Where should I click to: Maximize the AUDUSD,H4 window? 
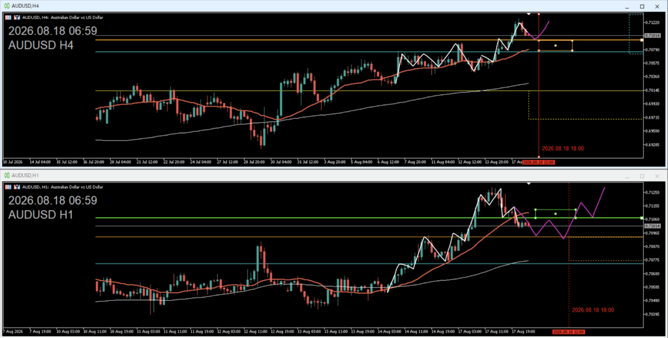(x=642, y=7)
